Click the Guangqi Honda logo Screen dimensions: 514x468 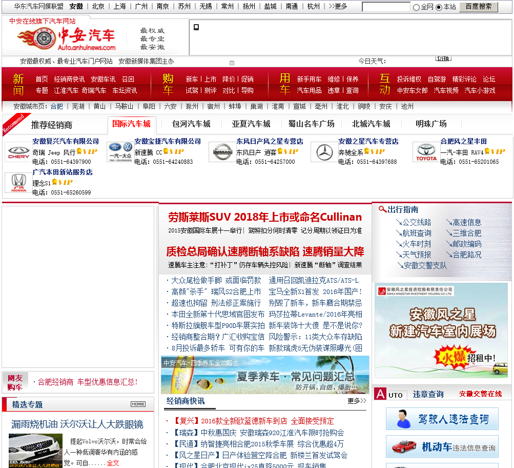point(18,183)
